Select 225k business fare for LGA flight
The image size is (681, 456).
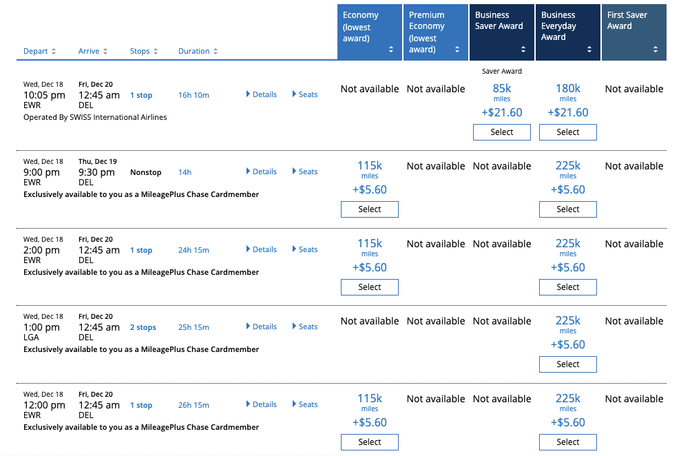(x=567, y=364)
